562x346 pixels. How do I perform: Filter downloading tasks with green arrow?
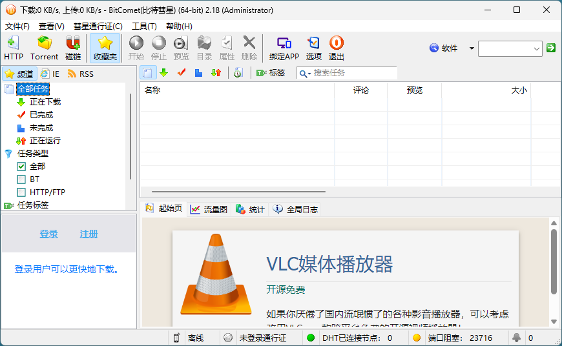click(x=164, y=73)
